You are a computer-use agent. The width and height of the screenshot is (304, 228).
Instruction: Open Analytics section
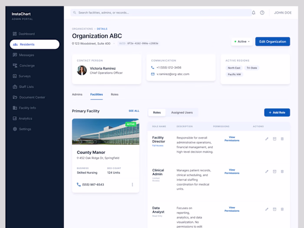[x=23, y=119]
